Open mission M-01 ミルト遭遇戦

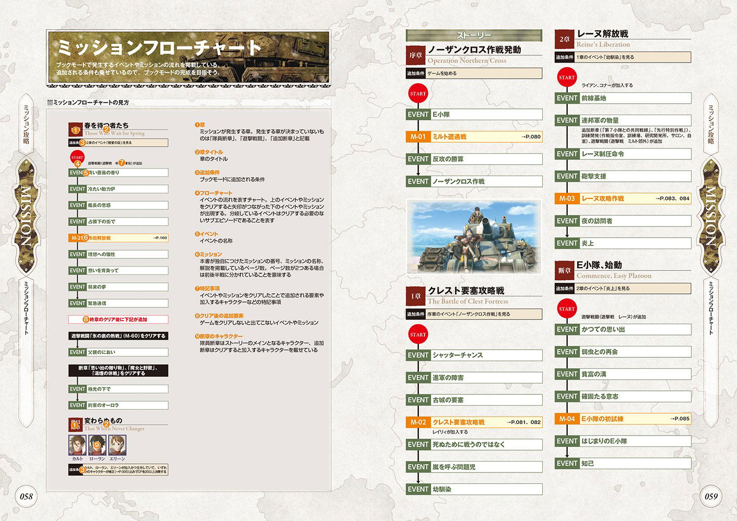pyautogui.click(x=473, y=137)
